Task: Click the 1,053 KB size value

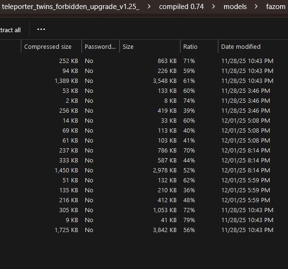Action: tap(165, 210)
